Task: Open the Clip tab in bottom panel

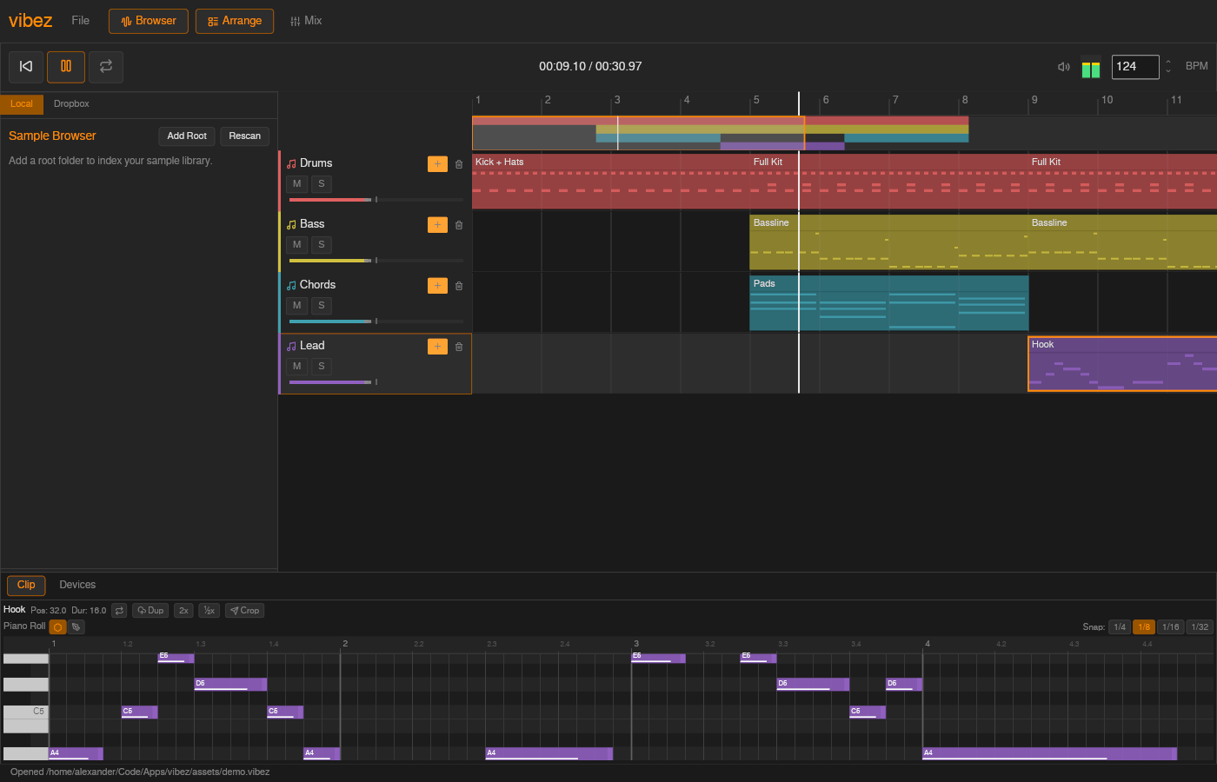Action: tap(26, 586)
